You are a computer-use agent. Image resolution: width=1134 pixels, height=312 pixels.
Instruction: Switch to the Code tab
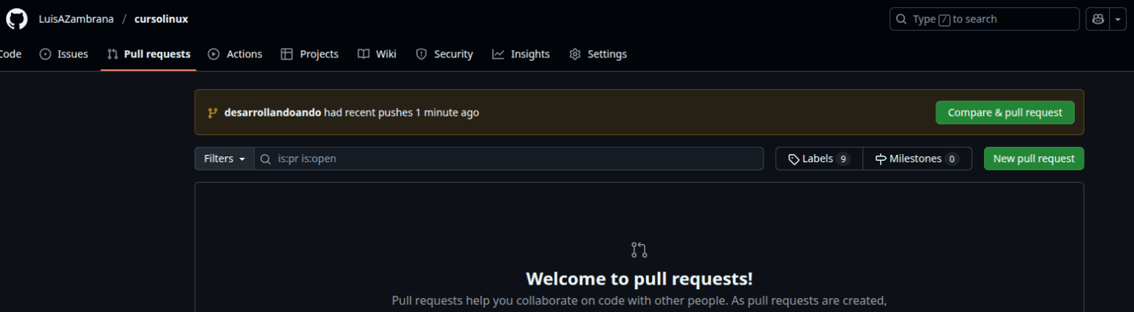click(10, 54)
